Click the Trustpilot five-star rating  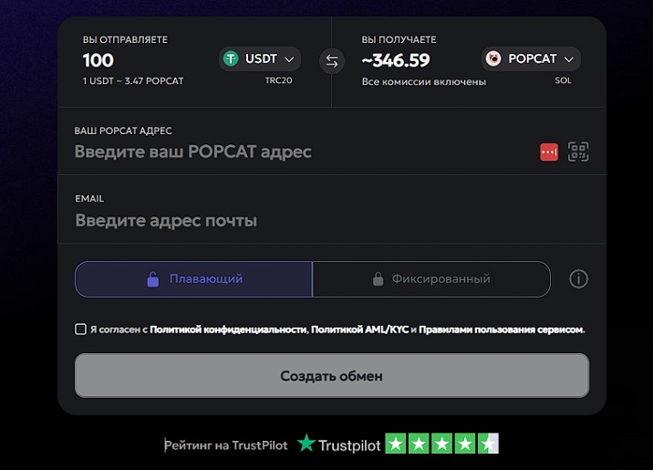click(441, 444)
